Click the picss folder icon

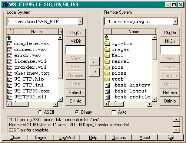coord(107,73)
